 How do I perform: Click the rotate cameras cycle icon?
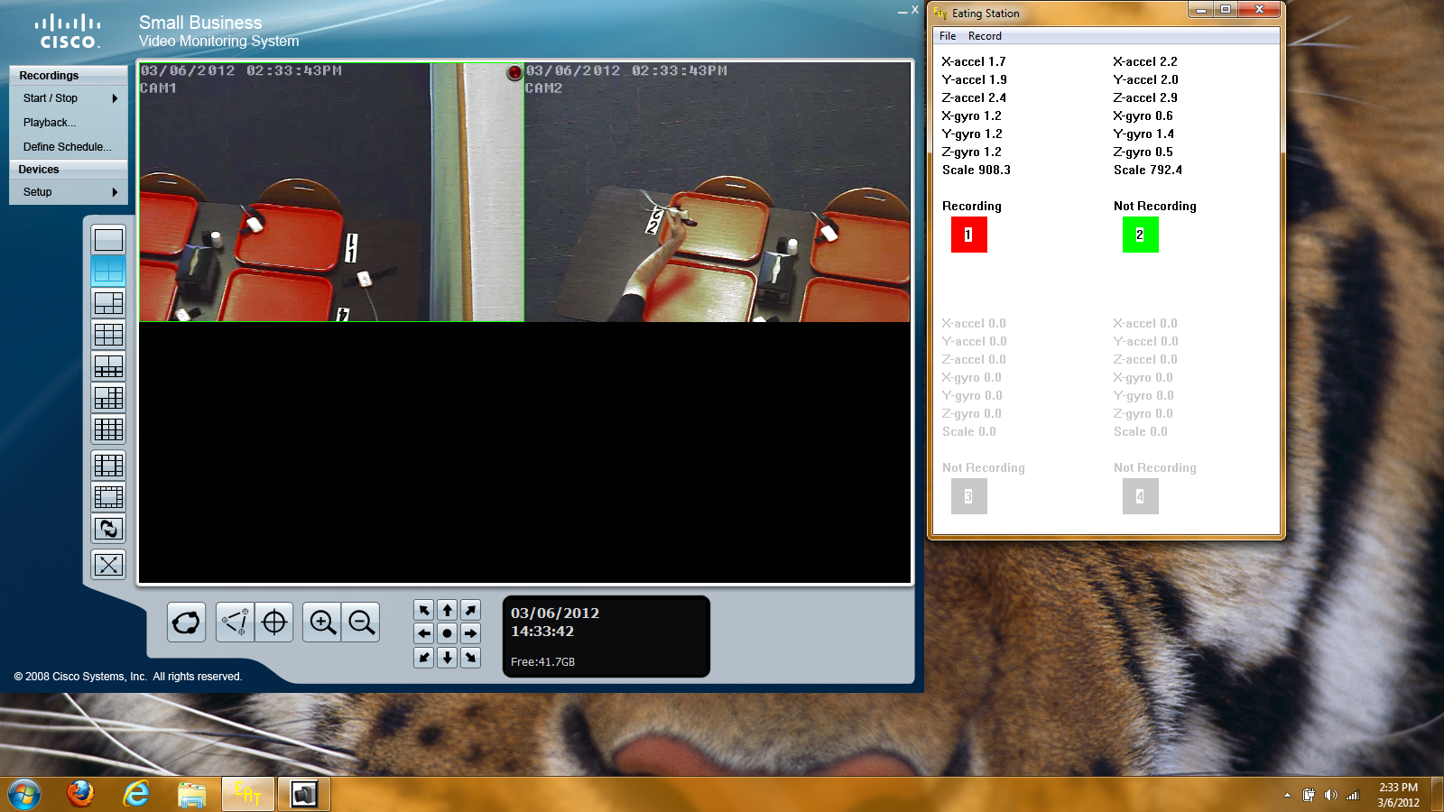coord(108,529)
